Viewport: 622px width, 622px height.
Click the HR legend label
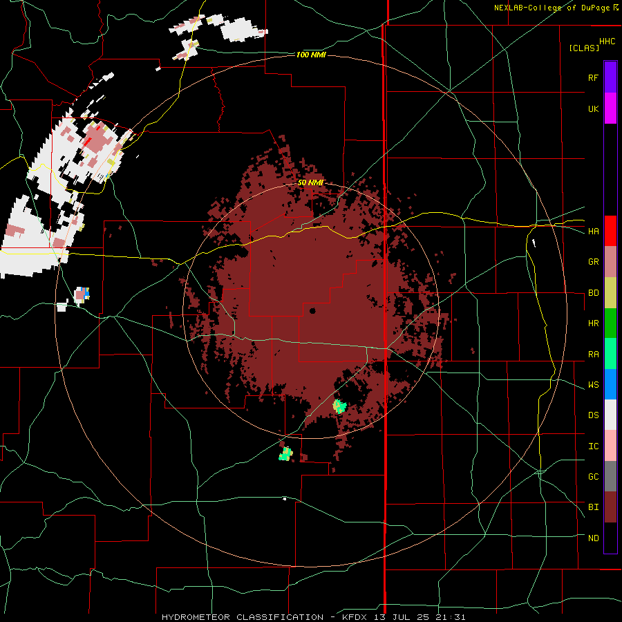coord(593,323)
